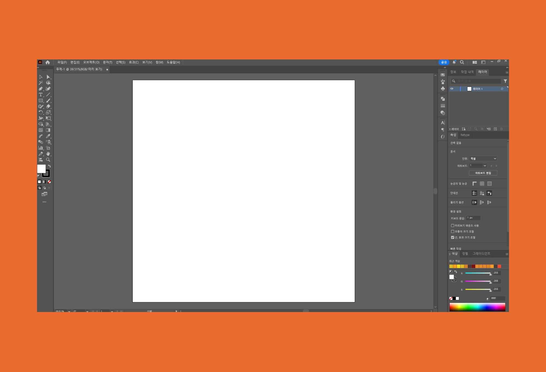
Task: Enable 미리보기 바운드 사용 checkbox
Action: point(453,226)
